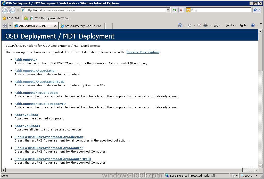Open the AddComputerToCollection link
Viewport: 264px width, 179px height.
point(36,93)
